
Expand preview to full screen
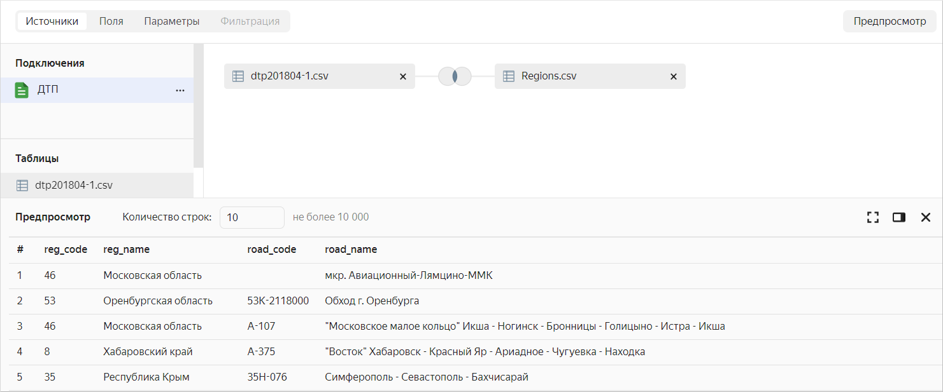coord(872,217)
